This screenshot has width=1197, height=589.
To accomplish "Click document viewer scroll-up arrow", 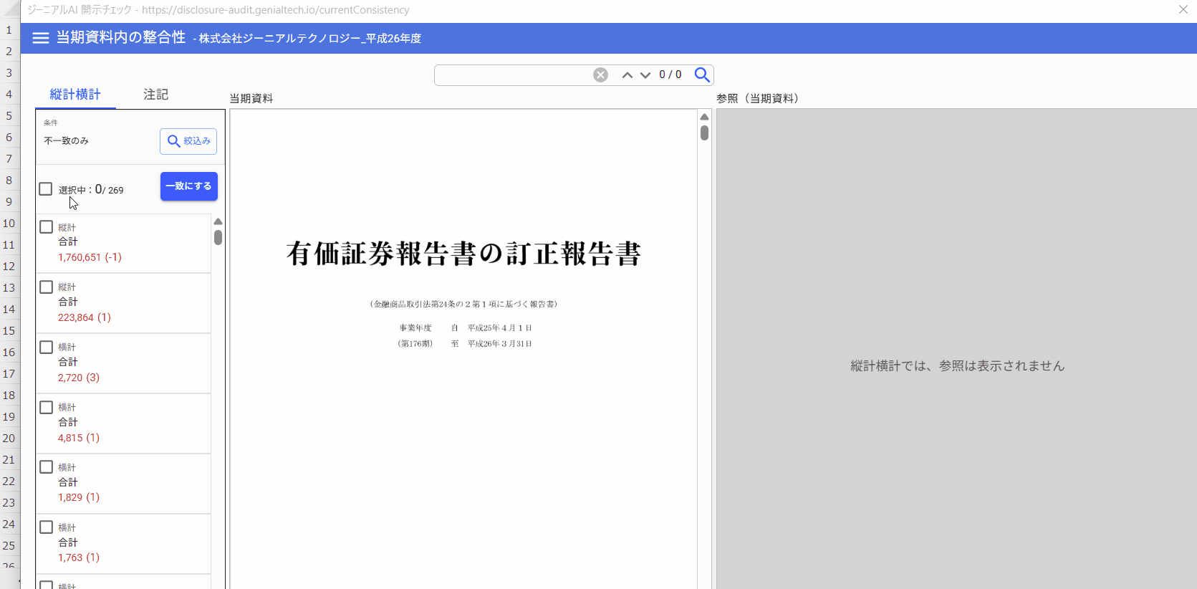I will point(704,117).
